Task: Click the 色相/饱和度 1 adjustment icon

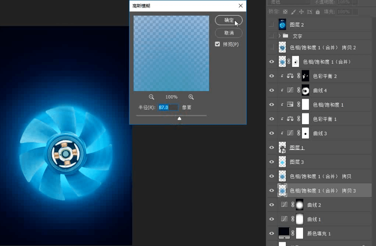Action: pos(290,104)
